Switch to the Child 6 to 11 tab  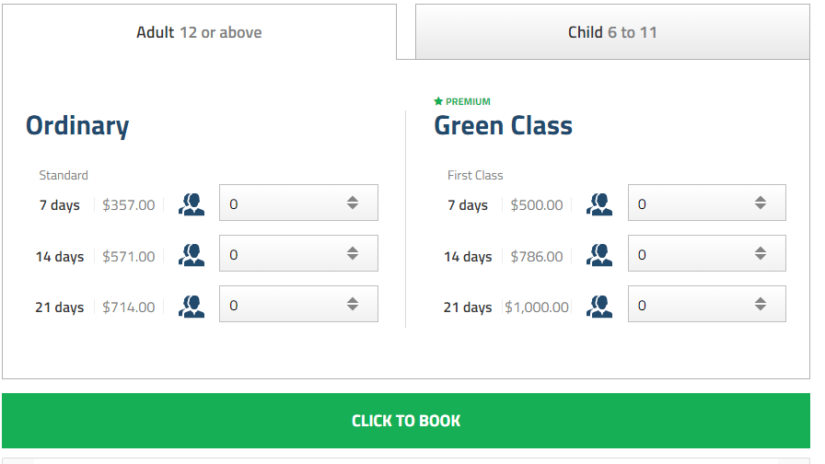point(612,32)
